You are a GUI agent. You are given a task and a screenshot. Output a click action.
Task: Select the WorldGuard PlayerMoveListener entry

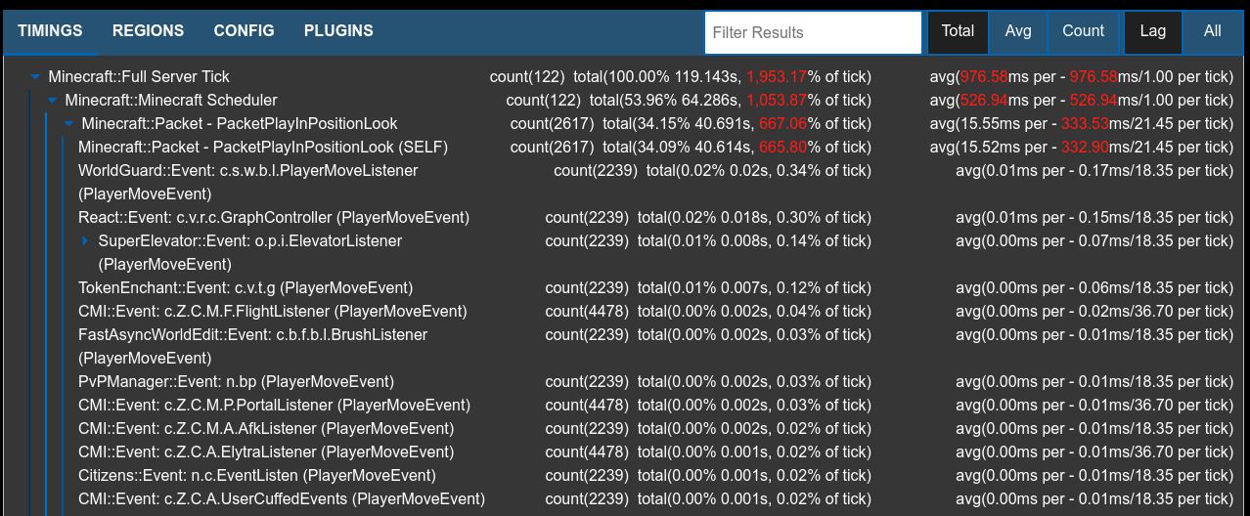(x=248, y=182)
